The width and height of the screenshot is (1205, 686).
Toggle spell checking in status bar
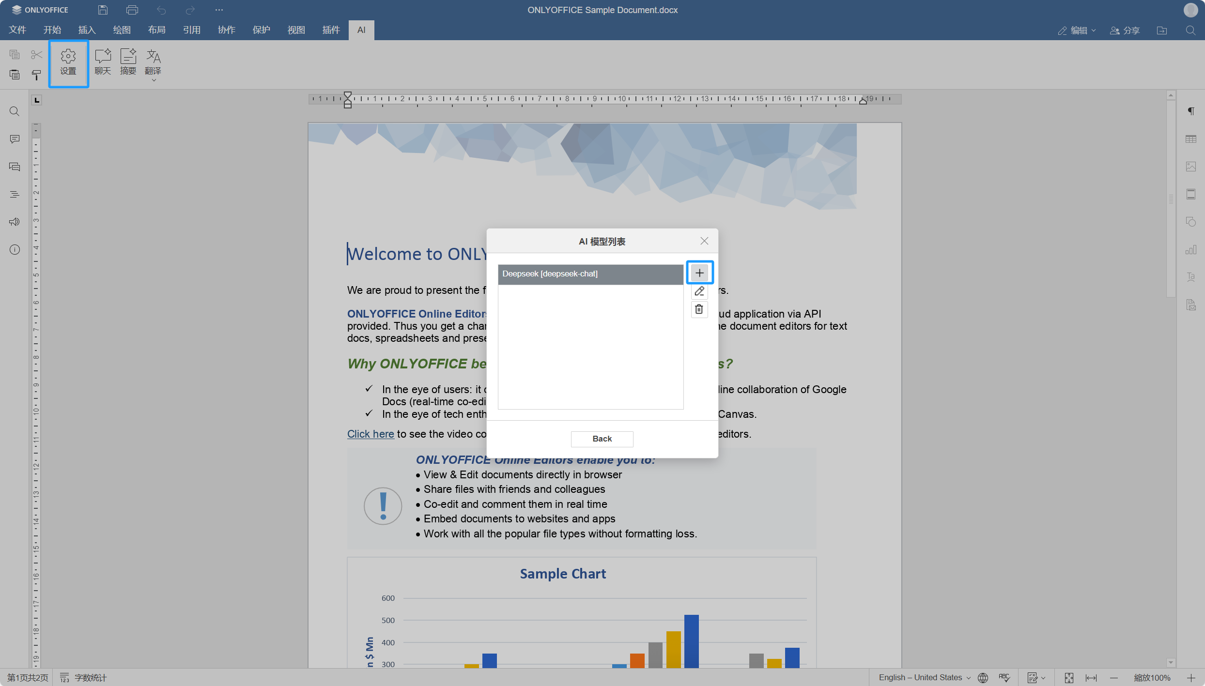[x=1004, y=678]
